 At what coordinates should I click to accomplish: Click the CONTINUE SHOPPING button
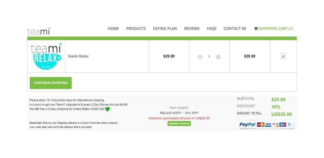coord(51,83)
